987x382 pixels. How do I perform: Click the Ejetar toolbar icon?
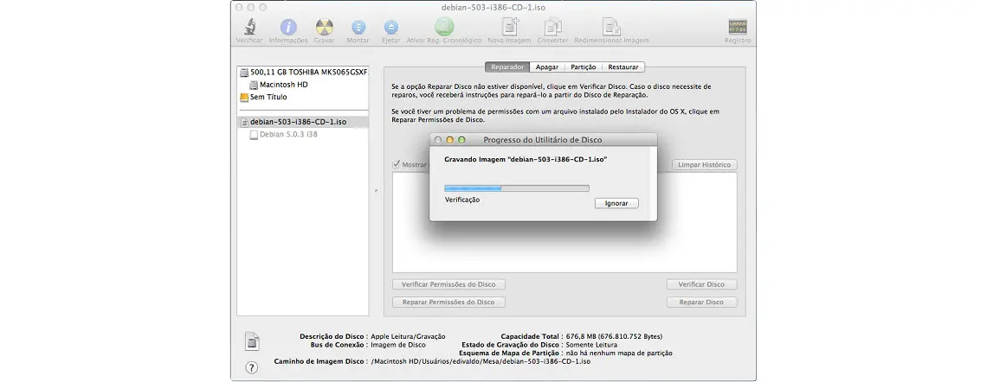390,27
